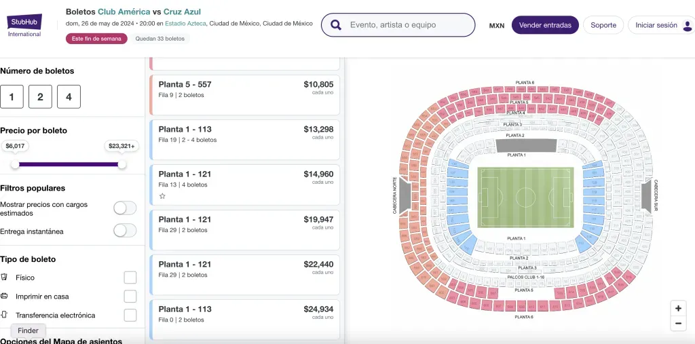Check the Transferencia electrónica box
Viewport: 695px width, 344px height.
(x=130, y=316)
